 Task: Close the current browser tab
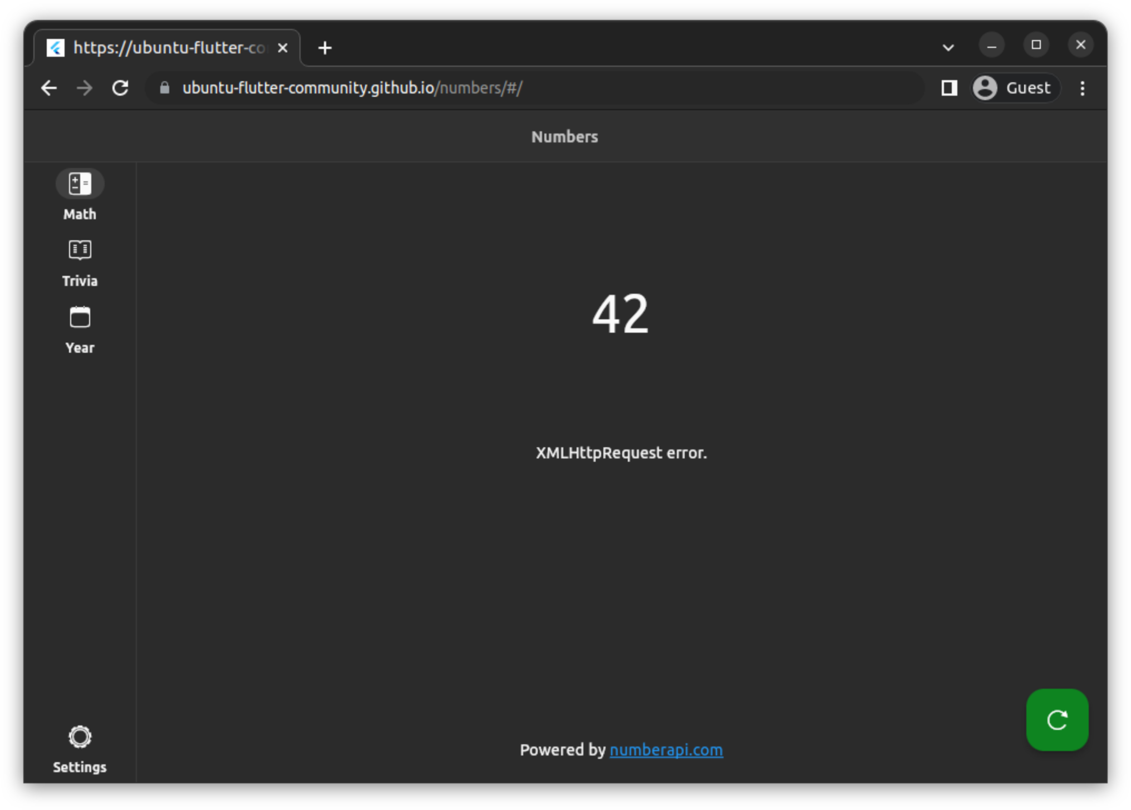click(283, 48)
